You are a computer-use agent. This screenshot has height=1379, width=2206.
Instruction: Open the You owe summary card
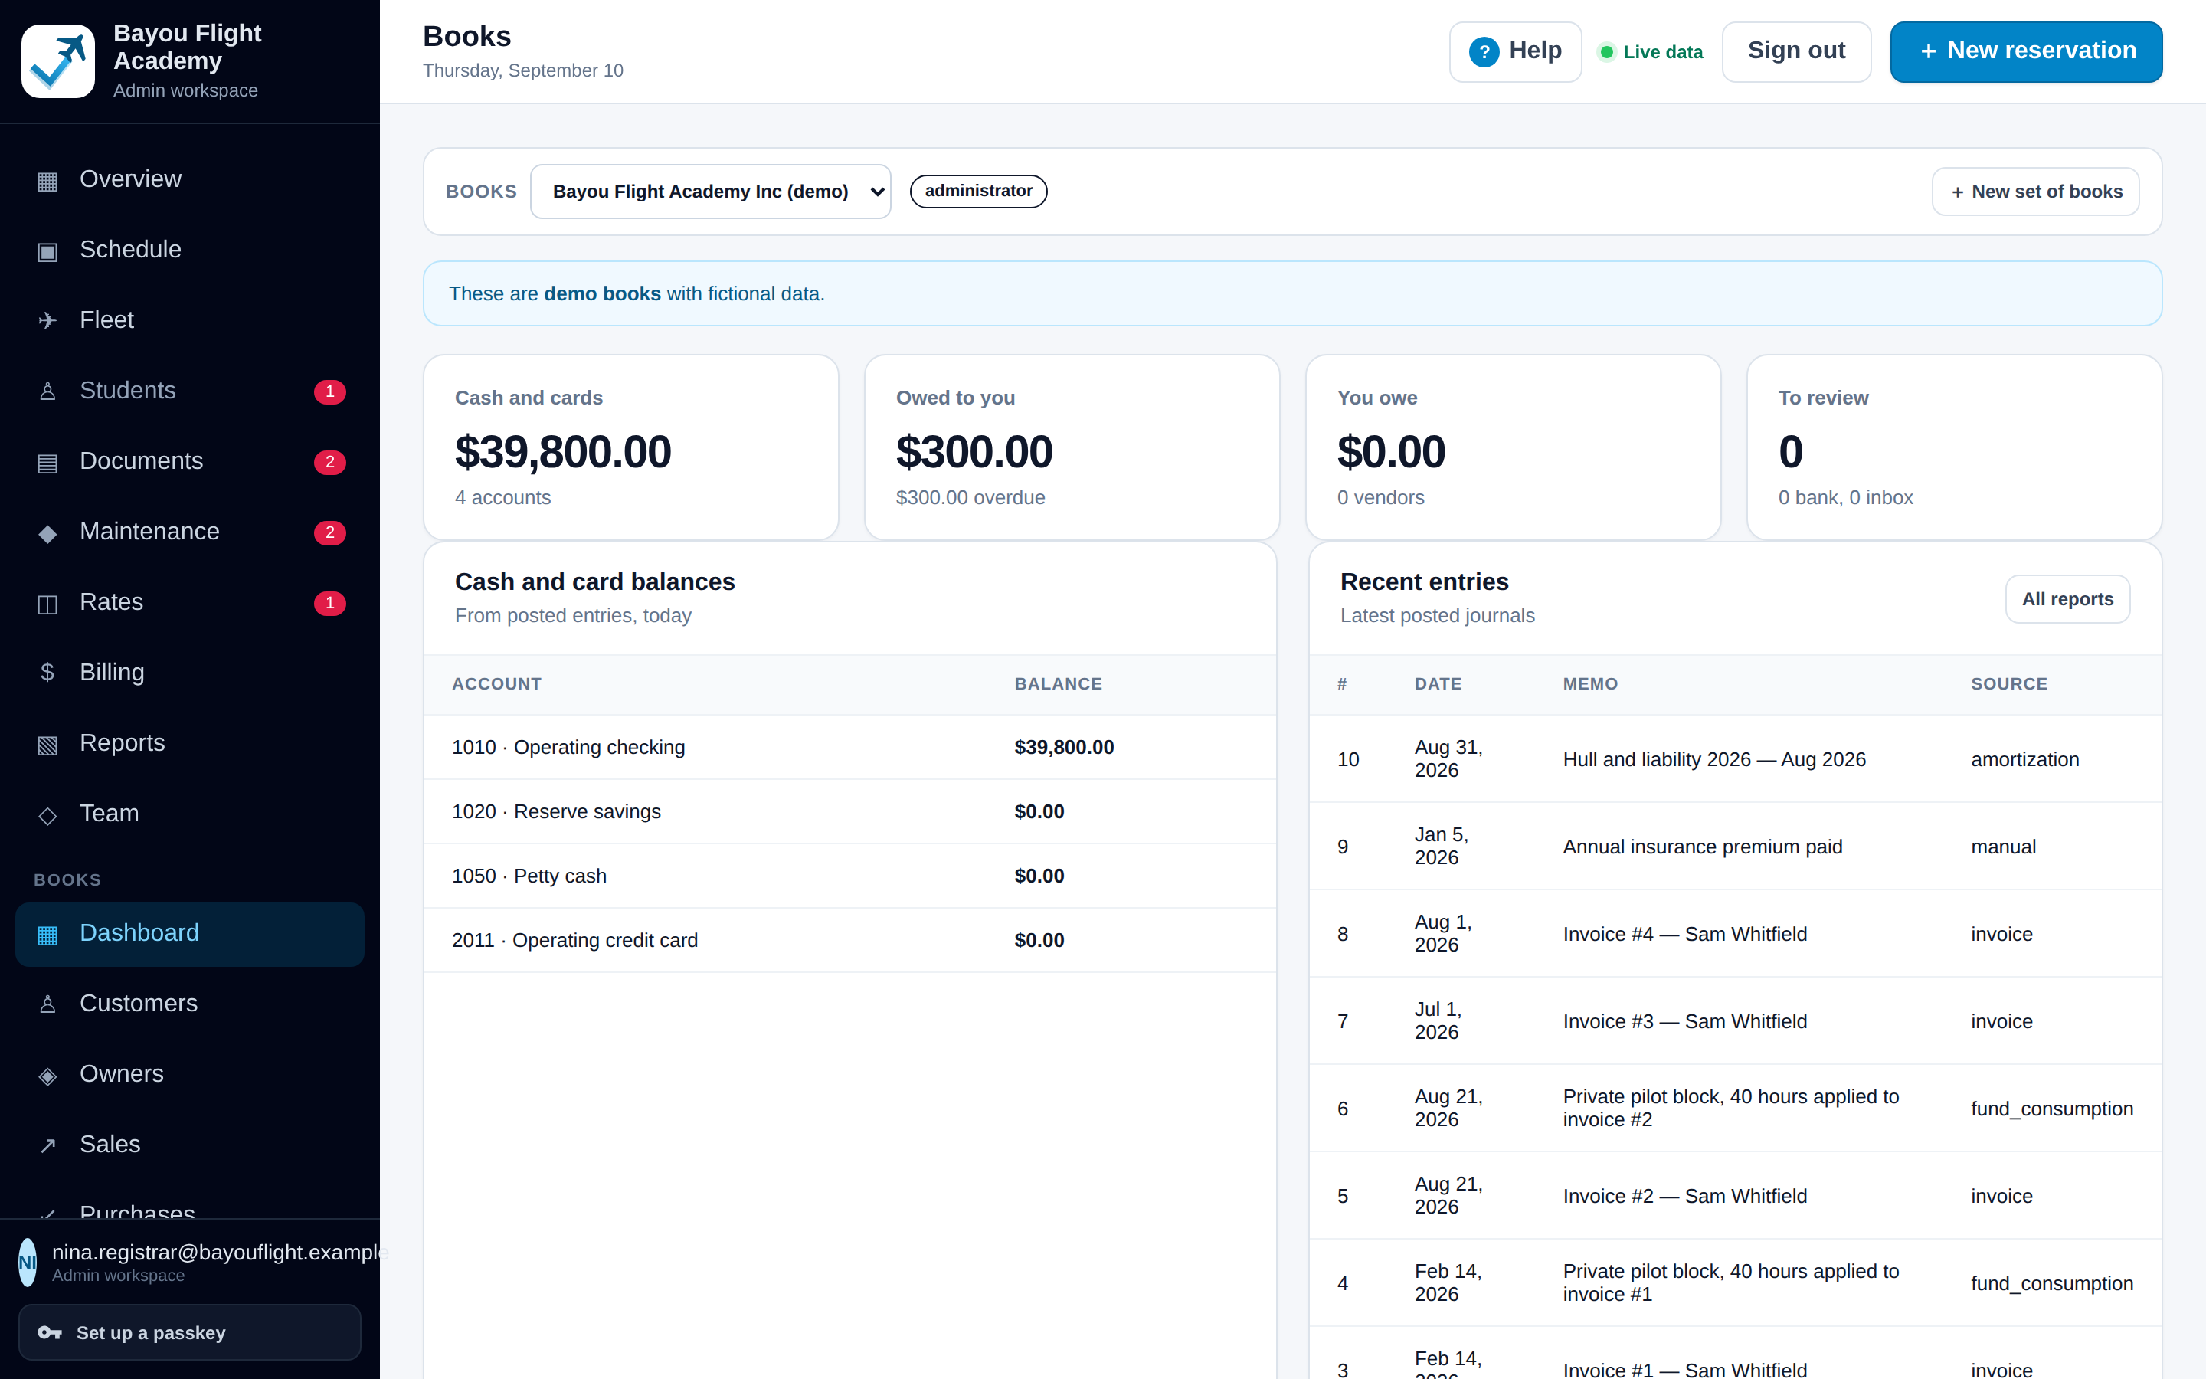(1514, 447)
